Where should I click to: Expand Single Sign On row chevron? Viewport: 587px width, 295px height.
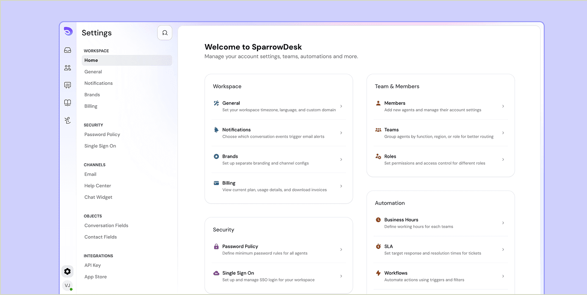[x=341, y=276]
